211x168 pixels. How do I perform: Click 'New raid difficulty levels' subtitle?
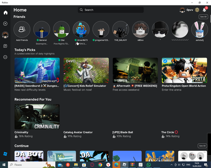30,90
